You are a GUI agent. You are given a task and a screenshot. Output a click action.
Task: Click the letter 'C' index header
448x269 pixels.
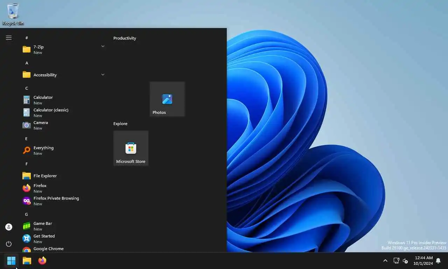(27, 88)
